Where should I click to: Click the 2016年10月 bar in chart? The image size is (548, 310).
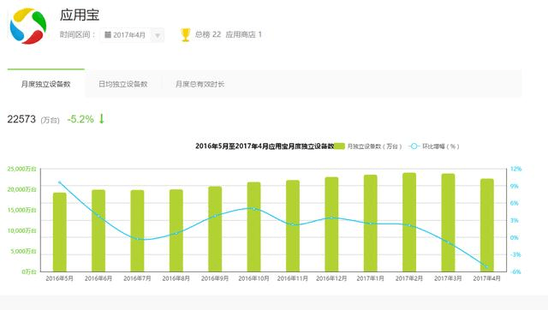coord(253,227)
